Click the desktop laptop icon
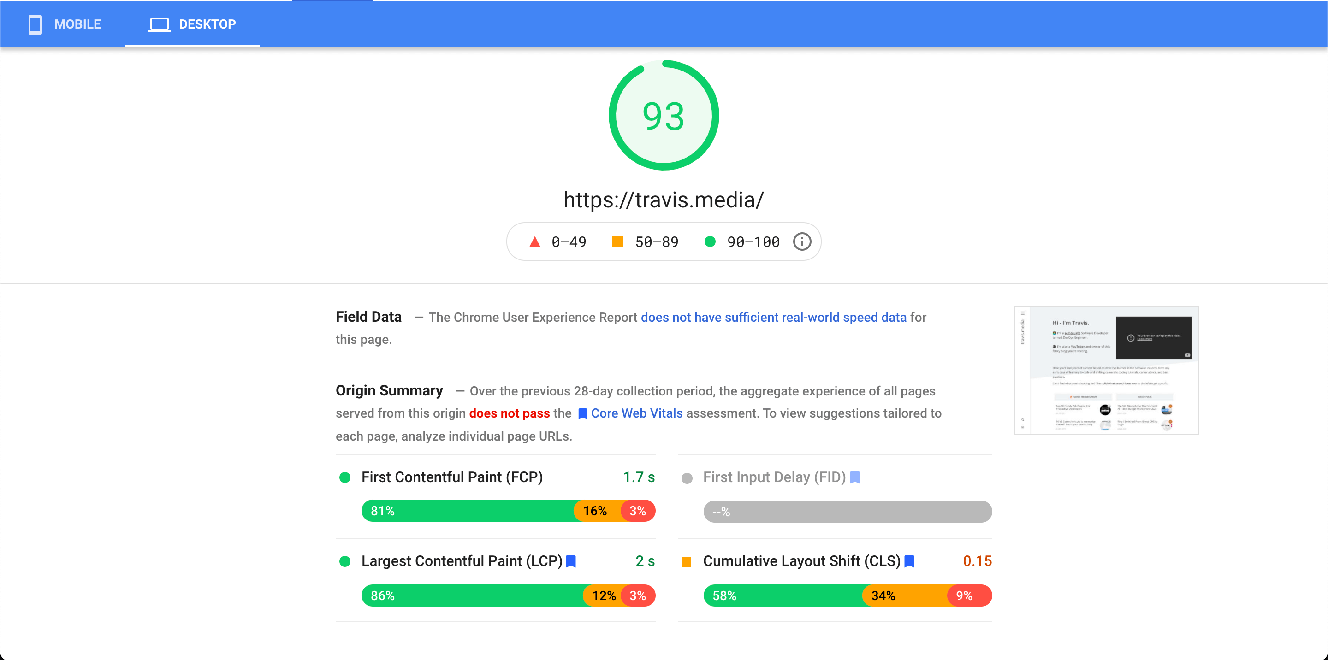Image resolution: width=1328 pixels, height=660 pixels. click(159, 24)
